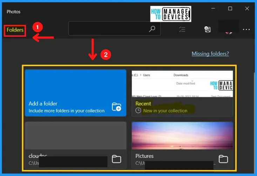Open the Pictures sunset thumbnail
The height and width of the screenshot is (176, 257).
(x=182, y=135)
